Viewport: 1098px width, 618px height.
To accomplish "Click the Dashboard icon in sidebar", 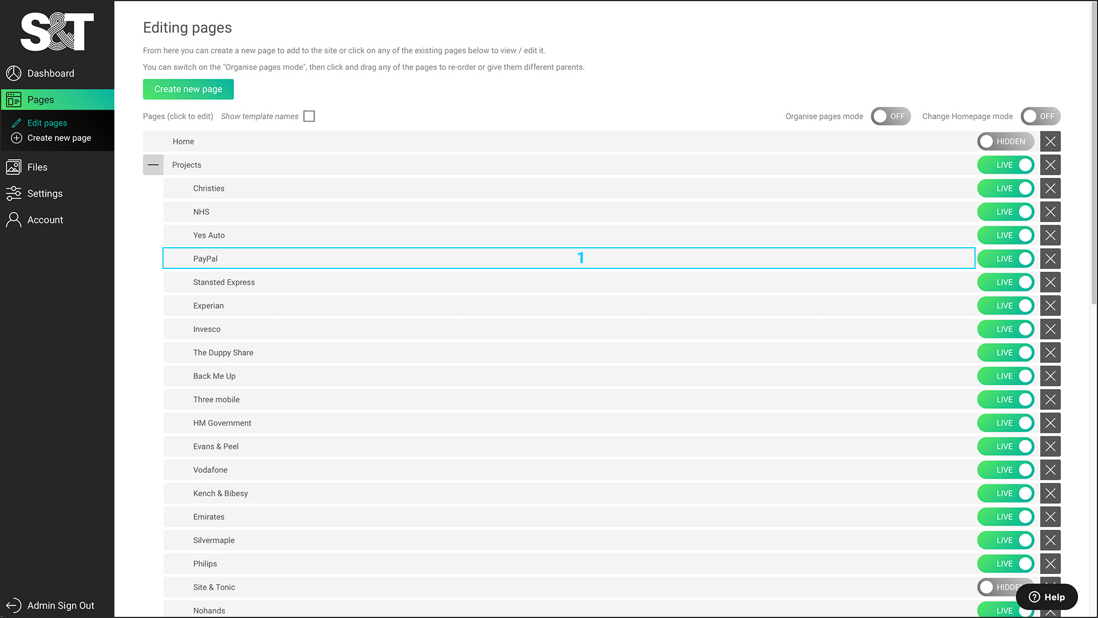I will click(14, 73).
